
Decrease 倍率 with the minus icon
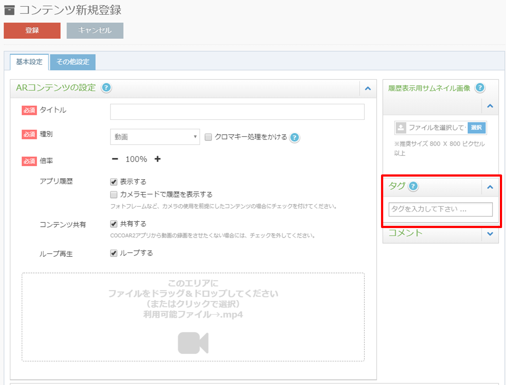point(115,159)
